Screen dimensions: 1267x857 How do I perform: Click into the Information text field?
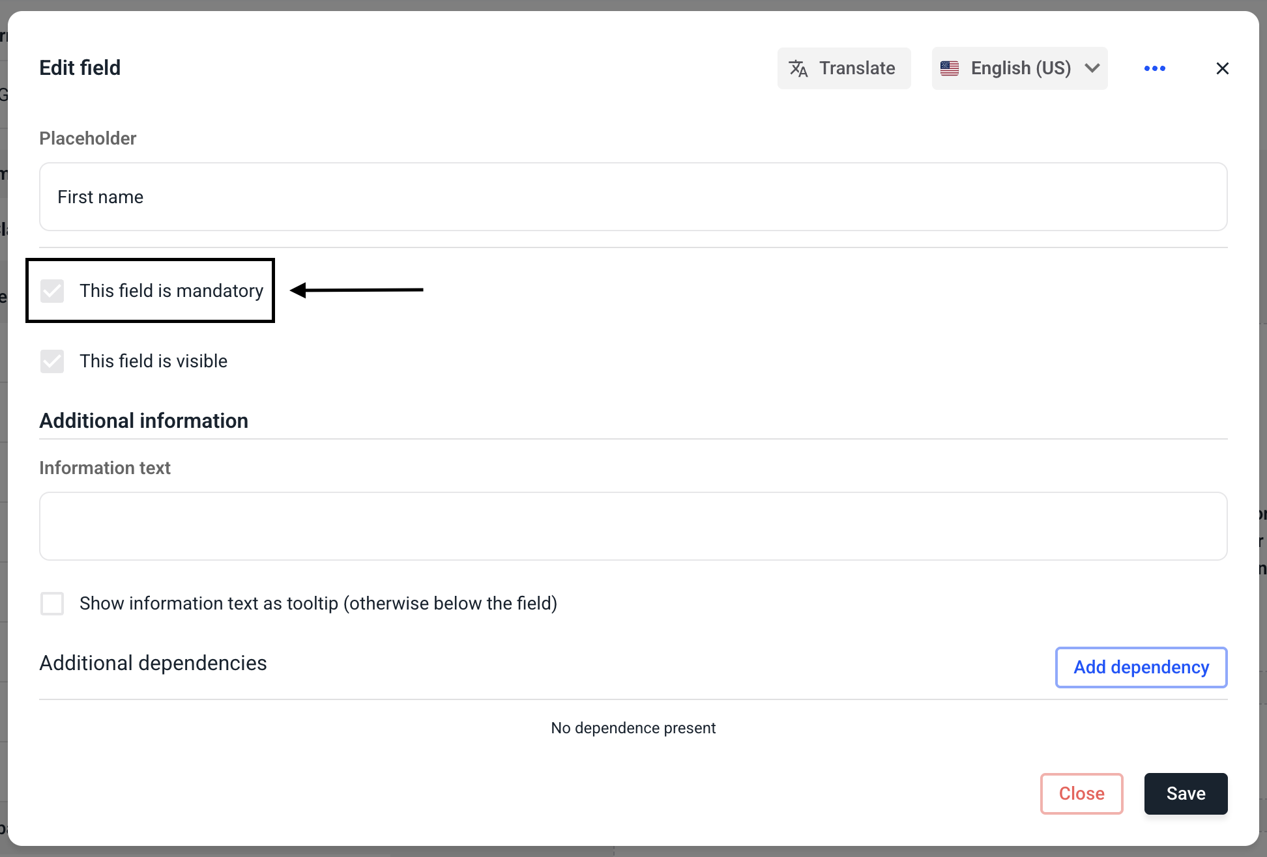click(633, 526)
